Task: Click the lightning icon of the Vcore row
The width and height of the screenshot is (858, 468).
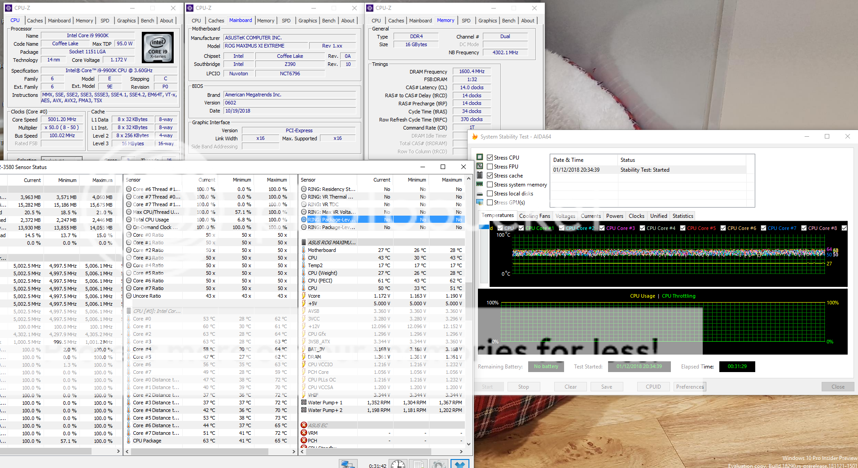Action: 304,296
